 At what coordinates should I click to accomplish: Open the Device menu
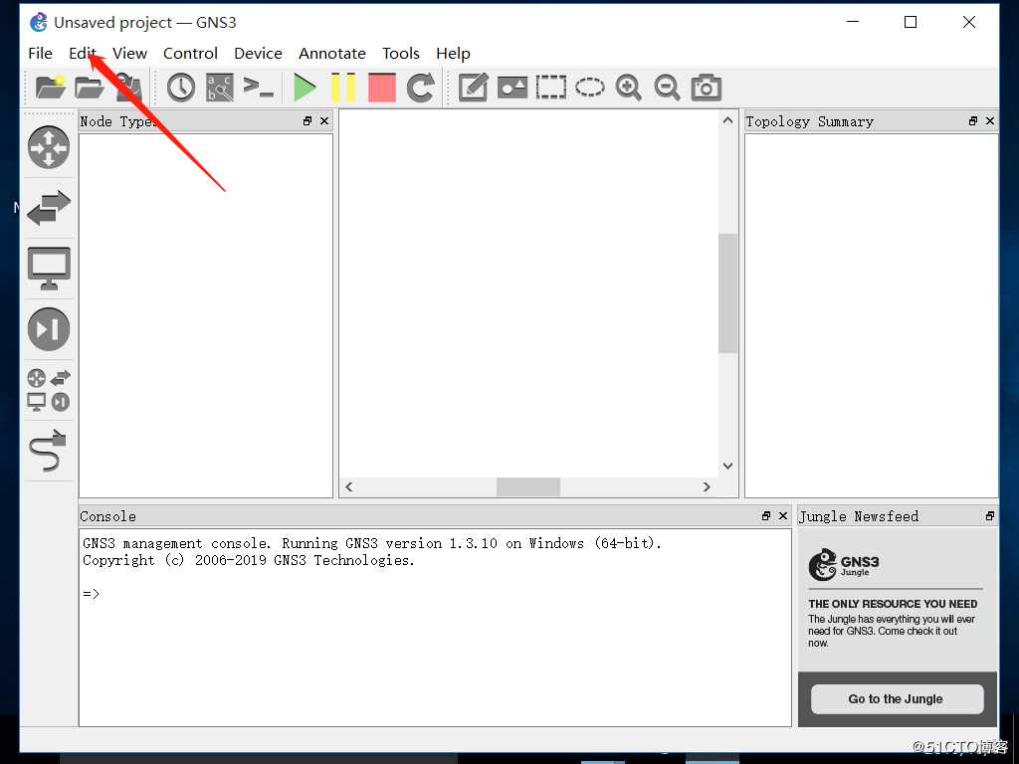click(258, 54)
